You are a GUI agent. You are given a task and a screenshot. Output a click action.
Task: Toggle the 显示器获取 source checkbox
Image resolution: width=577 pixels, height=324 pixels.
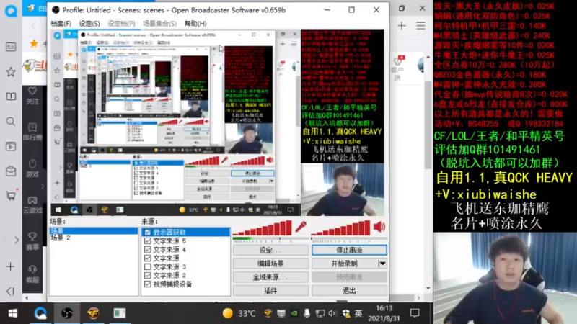(148, 232)
